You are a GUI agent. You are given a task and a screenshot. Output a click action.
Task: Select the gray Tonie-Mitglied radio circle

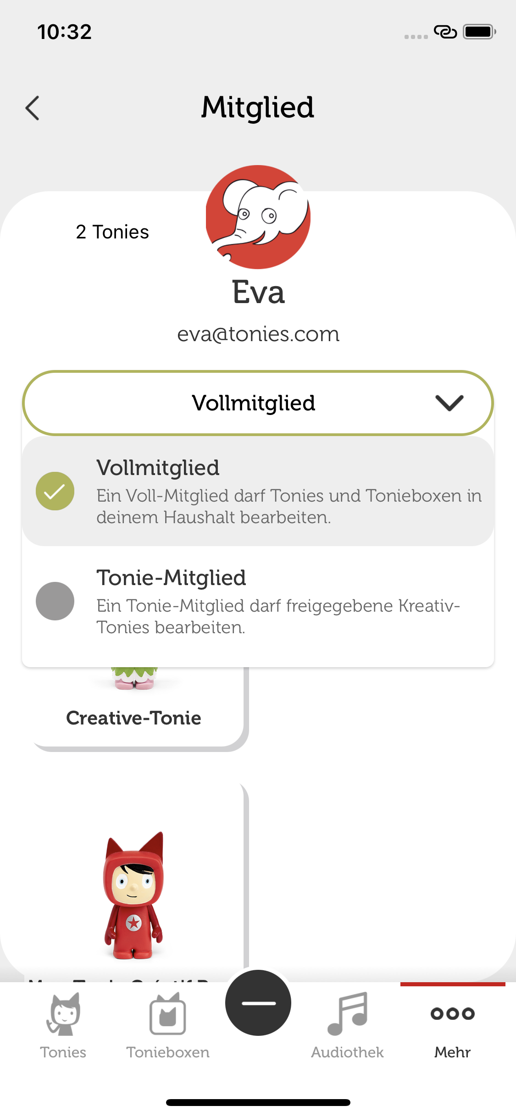[x=55, y=601]
